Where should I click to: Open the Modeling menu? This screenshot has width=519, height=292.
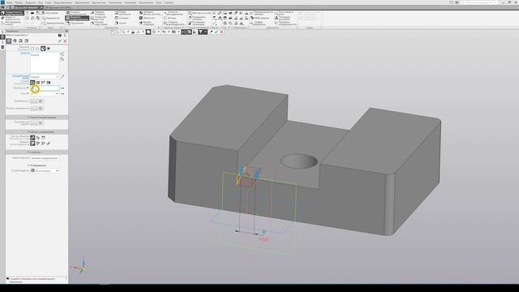pyautogui.click(x=63, y=2)
